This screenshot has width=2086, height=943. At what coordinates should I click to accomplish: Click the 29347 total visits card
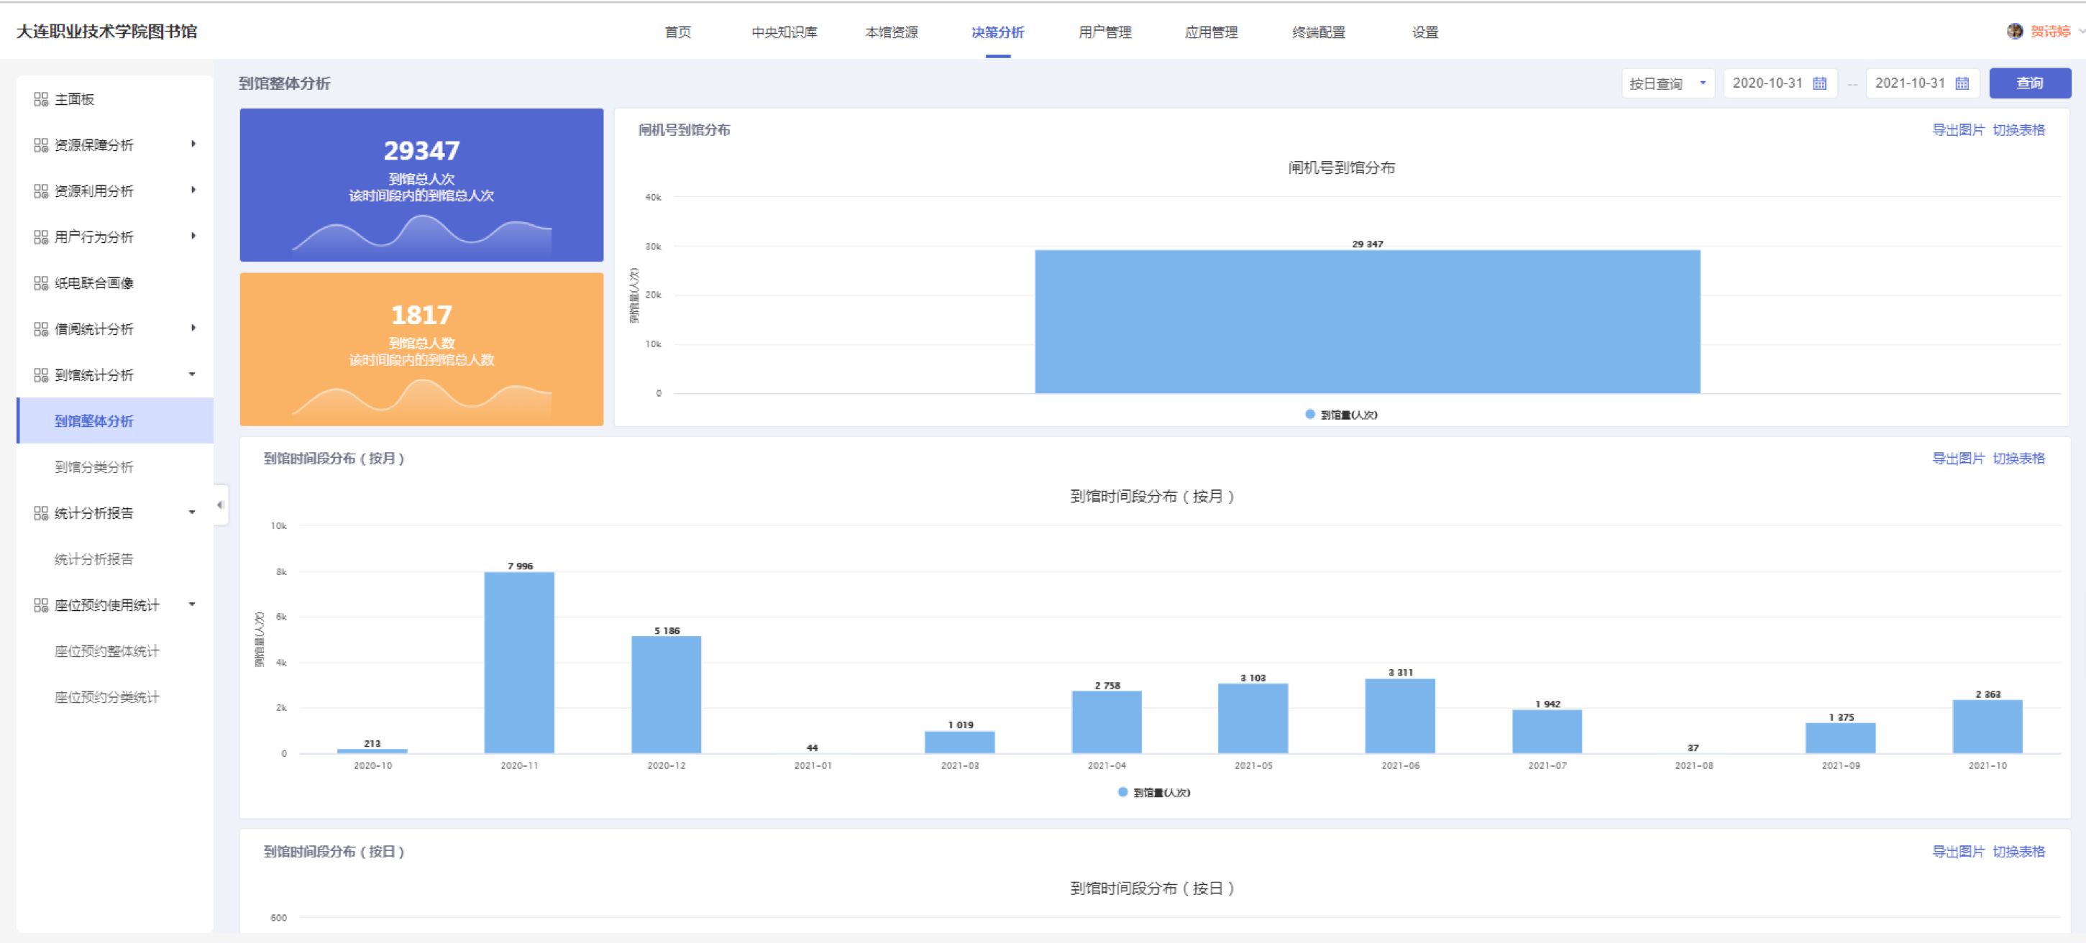tap(421, 185)
